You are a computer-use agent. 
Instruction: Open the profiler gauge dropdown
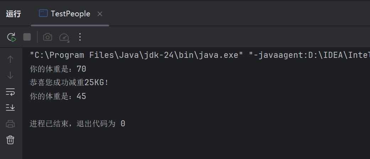64,37
